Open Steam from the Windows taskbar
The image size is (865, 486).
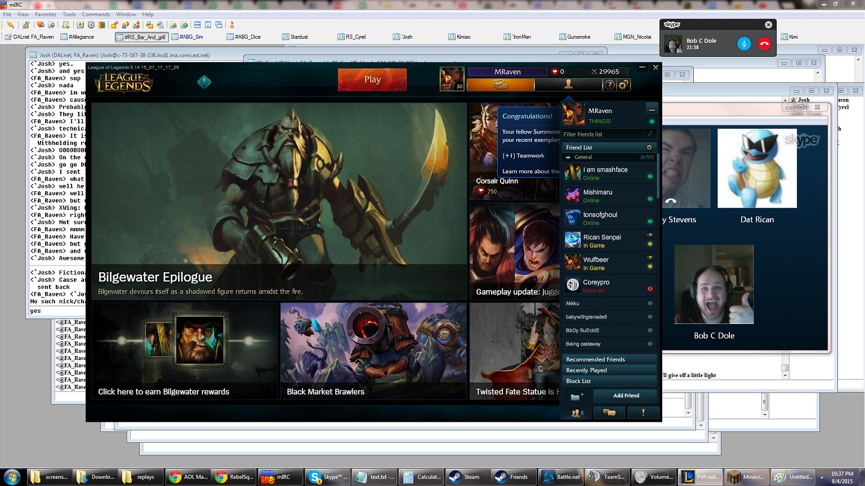[x=466, y=477]
